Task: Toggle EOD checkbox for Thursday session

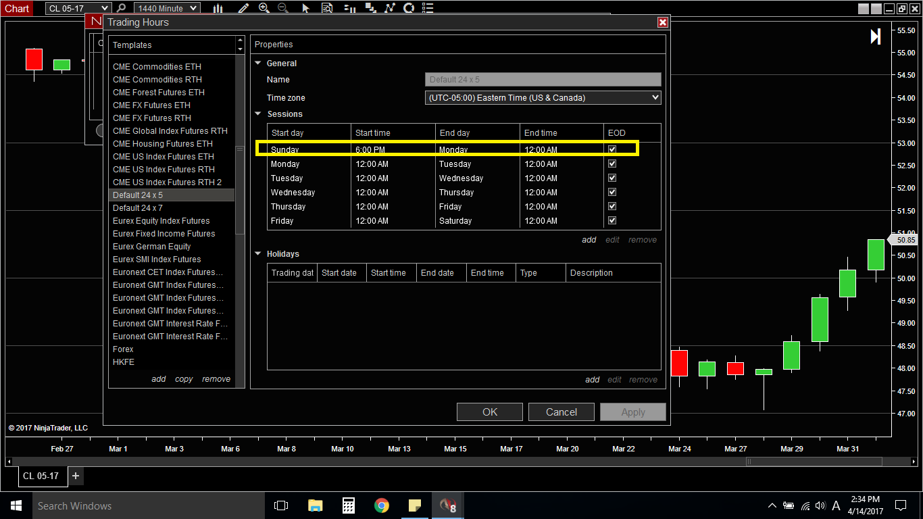Action: pos(612,206)
